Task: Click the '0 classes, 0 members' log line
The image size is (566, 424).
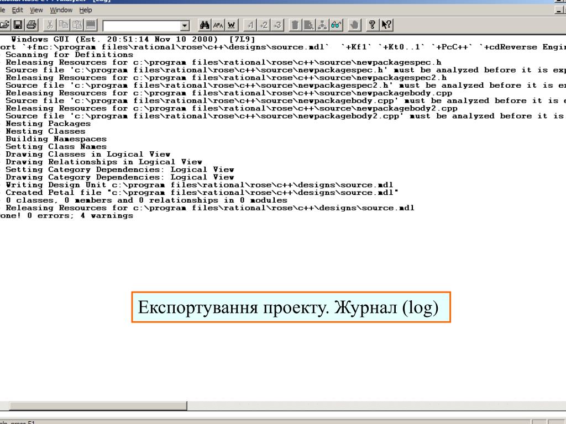Action: coord(146,200)
